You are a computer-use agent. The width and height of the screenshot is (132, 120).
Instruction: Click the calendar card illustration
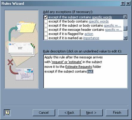[24, 74]
